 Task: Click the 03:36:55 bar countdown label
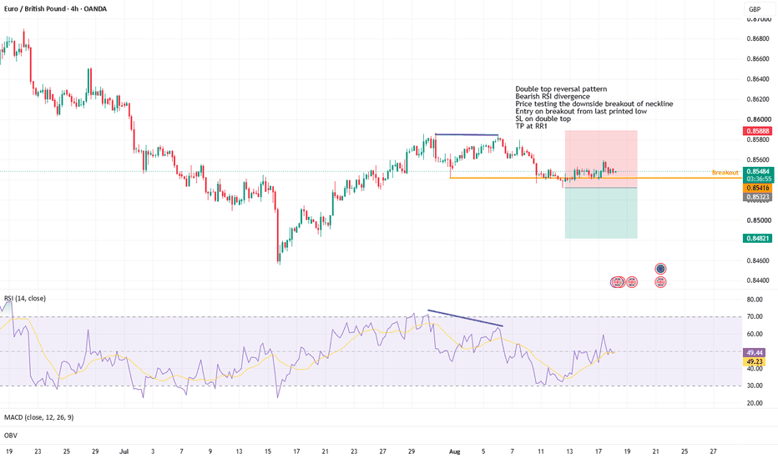point(758,179)
